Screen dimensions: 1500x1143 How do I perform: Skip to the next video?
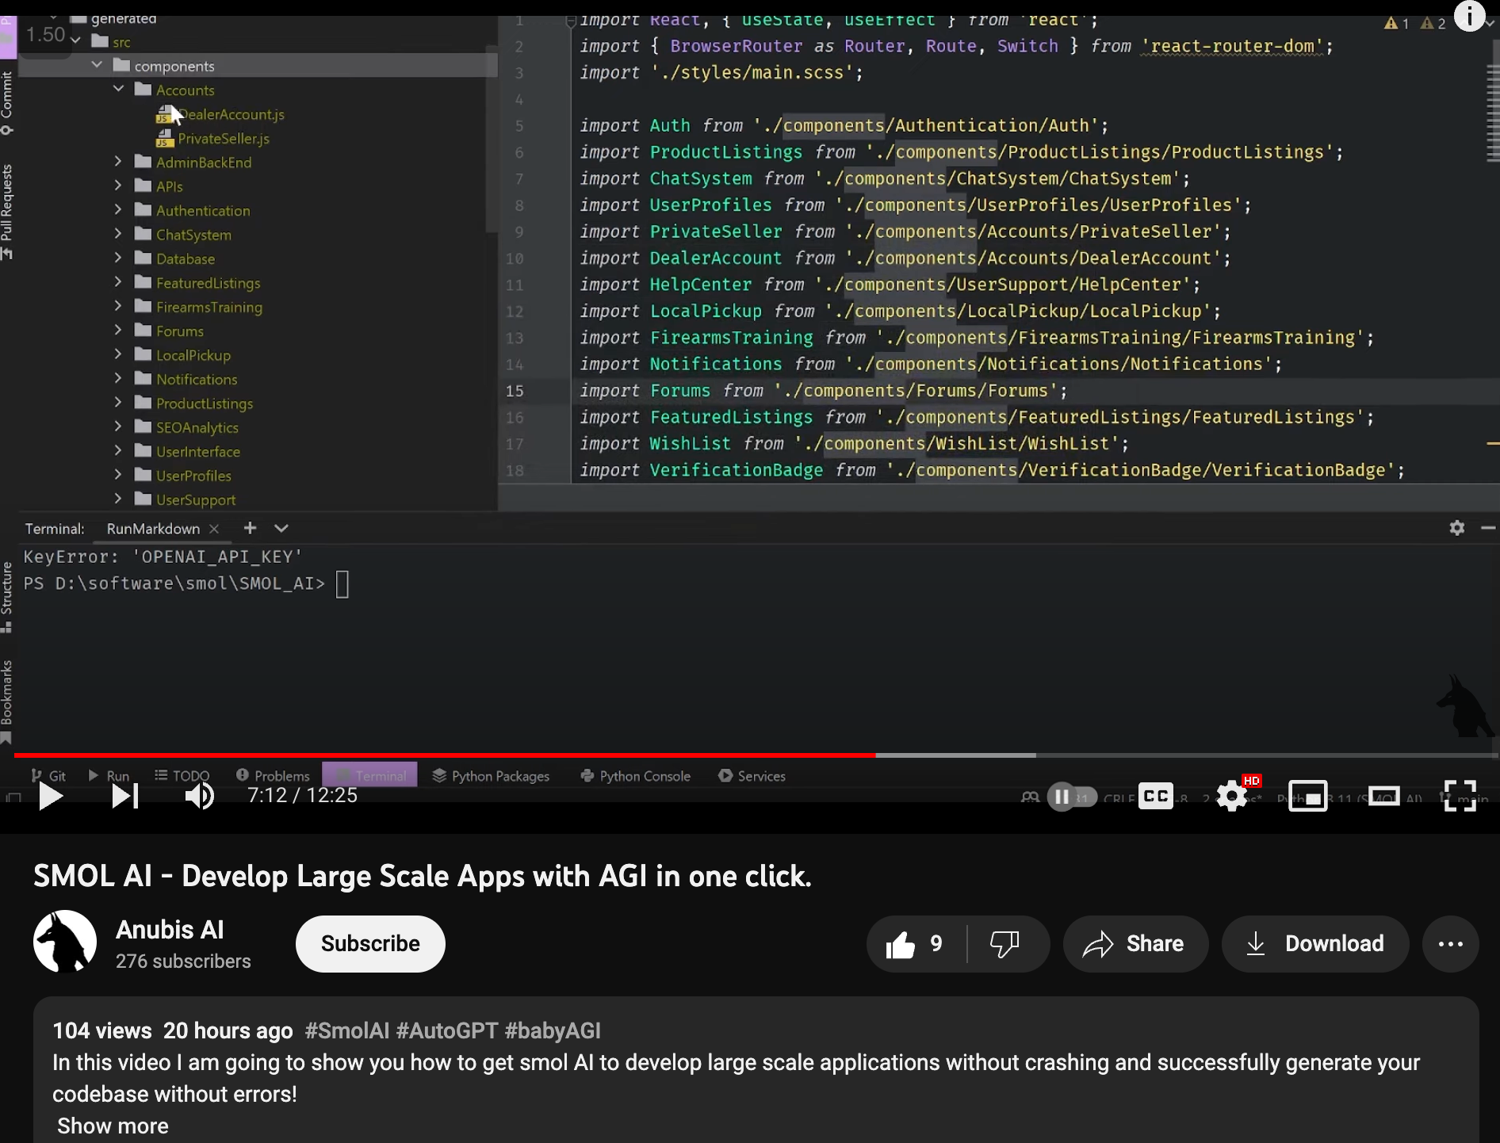[124, 796]
